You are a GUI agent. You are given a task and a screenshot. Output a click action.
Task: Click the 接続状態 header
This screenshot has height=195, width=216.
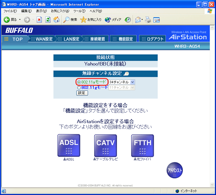[105, 57]
